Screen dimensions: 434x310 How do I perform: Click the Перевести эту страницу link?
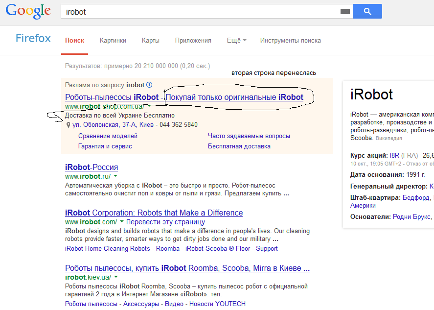(x=165, y=222)
